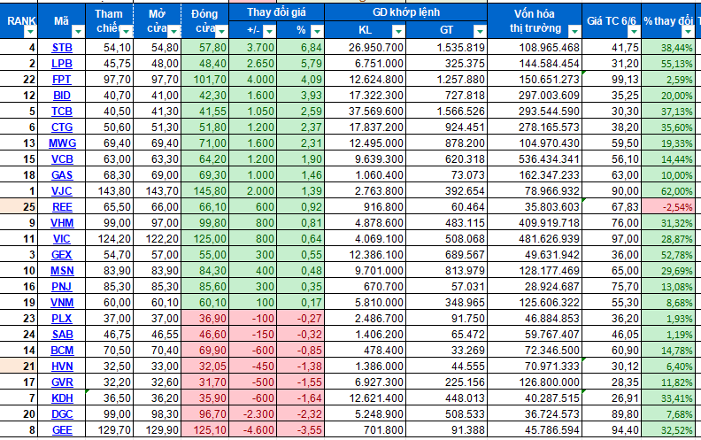The image size is (701, 440).
Task: Open the Vốn hóa thị trường filter dropdown
Action: pos(574,31)
